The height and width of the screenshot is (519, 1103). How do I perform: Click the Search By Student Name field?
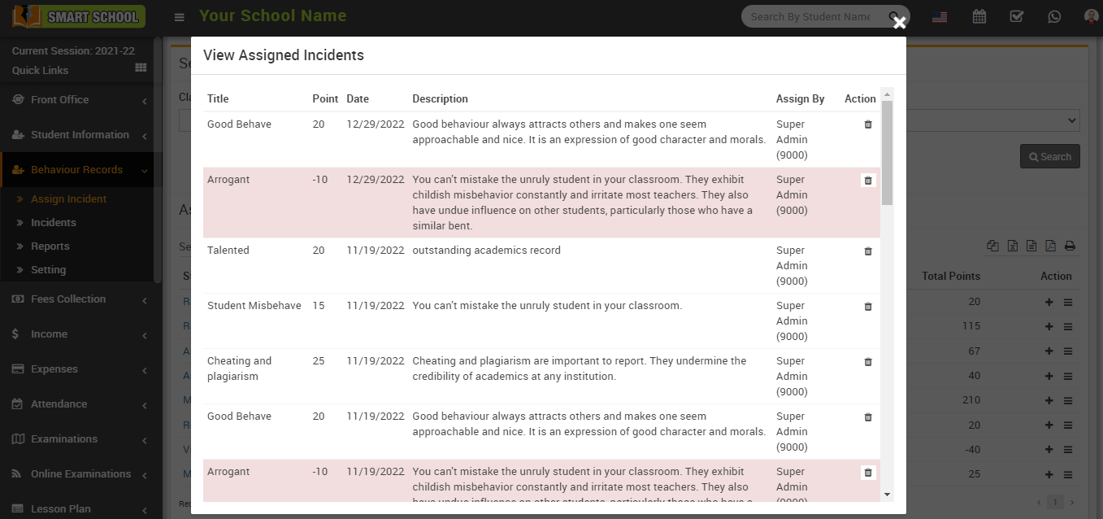coord(813,16)
